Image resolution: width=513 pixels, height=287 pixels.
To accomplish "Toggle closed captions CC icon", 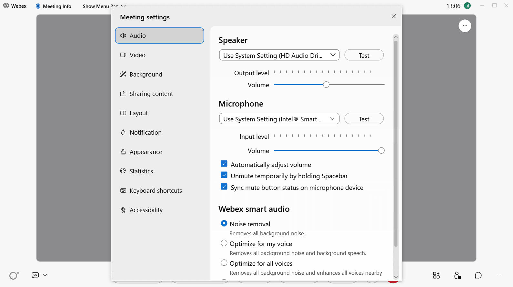I will pyautogui.click(x=35, y=275).
